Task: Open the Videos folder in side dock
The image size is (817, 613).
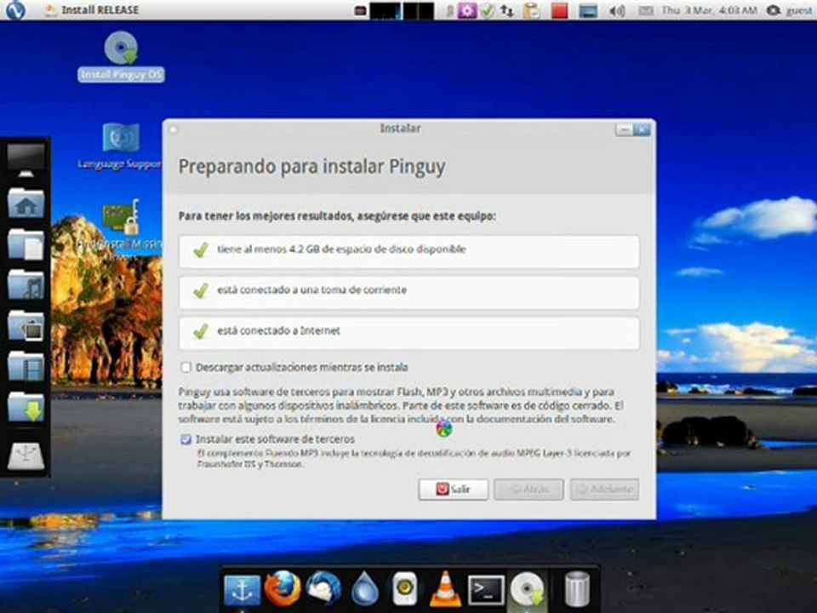Action: 26,366
